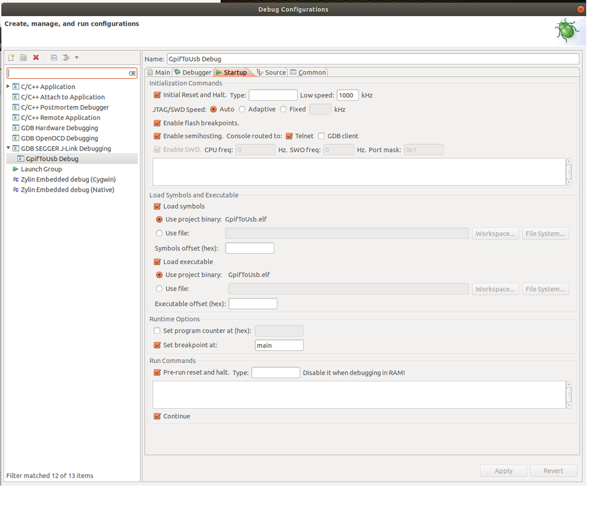Open the filter launch configurations tool

(x=67, y=57)
